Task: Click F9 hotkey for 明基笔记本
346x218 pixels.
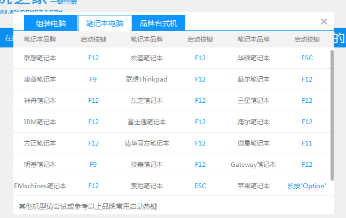Action: (x=93, y=165)
